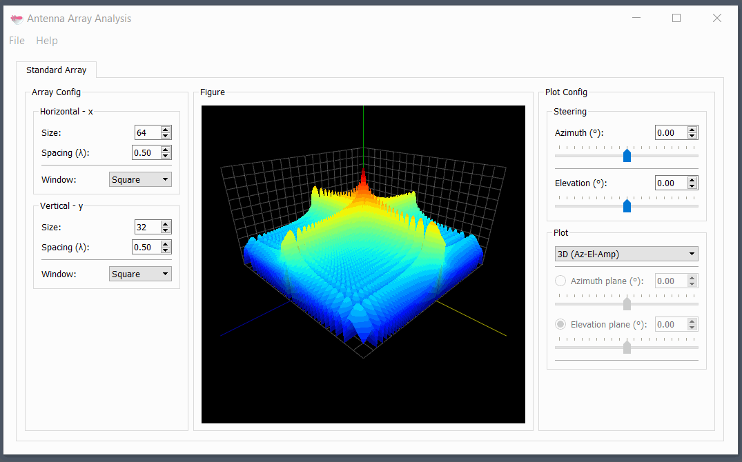Open the File menu
The height and width of the screenshot is (462, 742).
click(x=17, y=41)
